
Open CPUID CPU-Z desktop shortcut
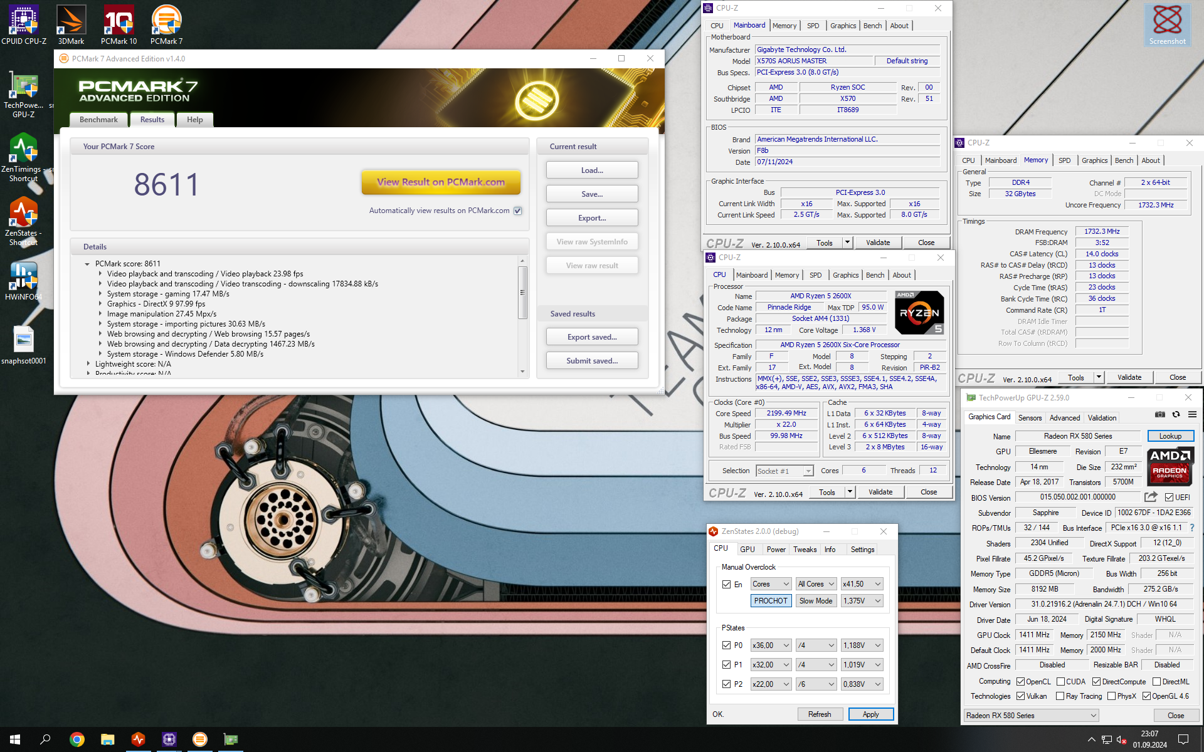[24, 25]
